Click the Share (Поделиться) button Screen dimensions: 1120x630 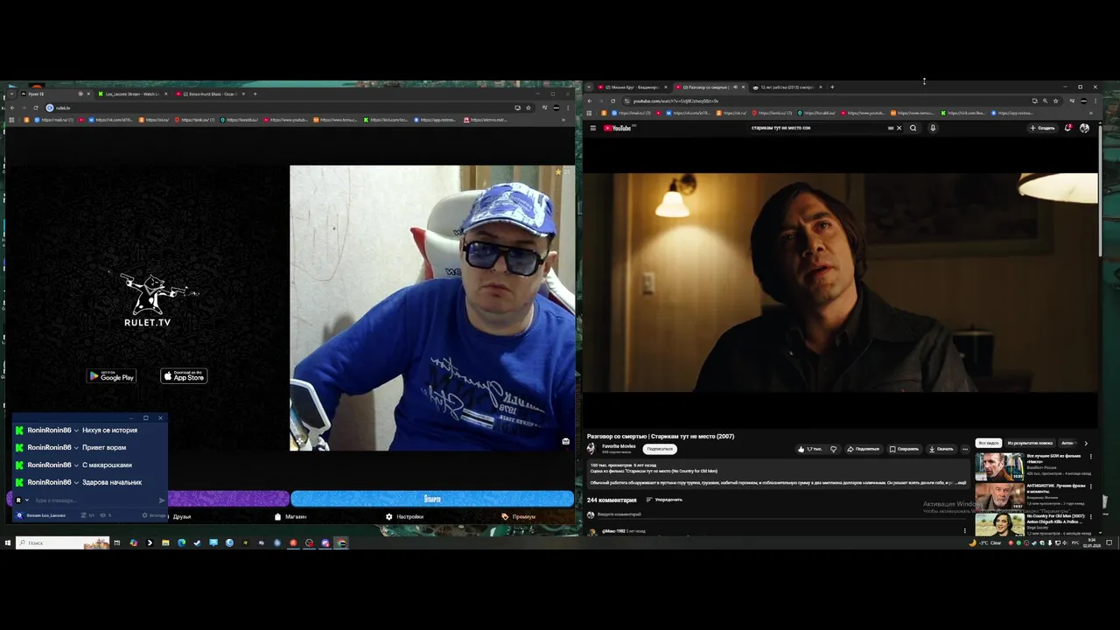coord(863,449)
